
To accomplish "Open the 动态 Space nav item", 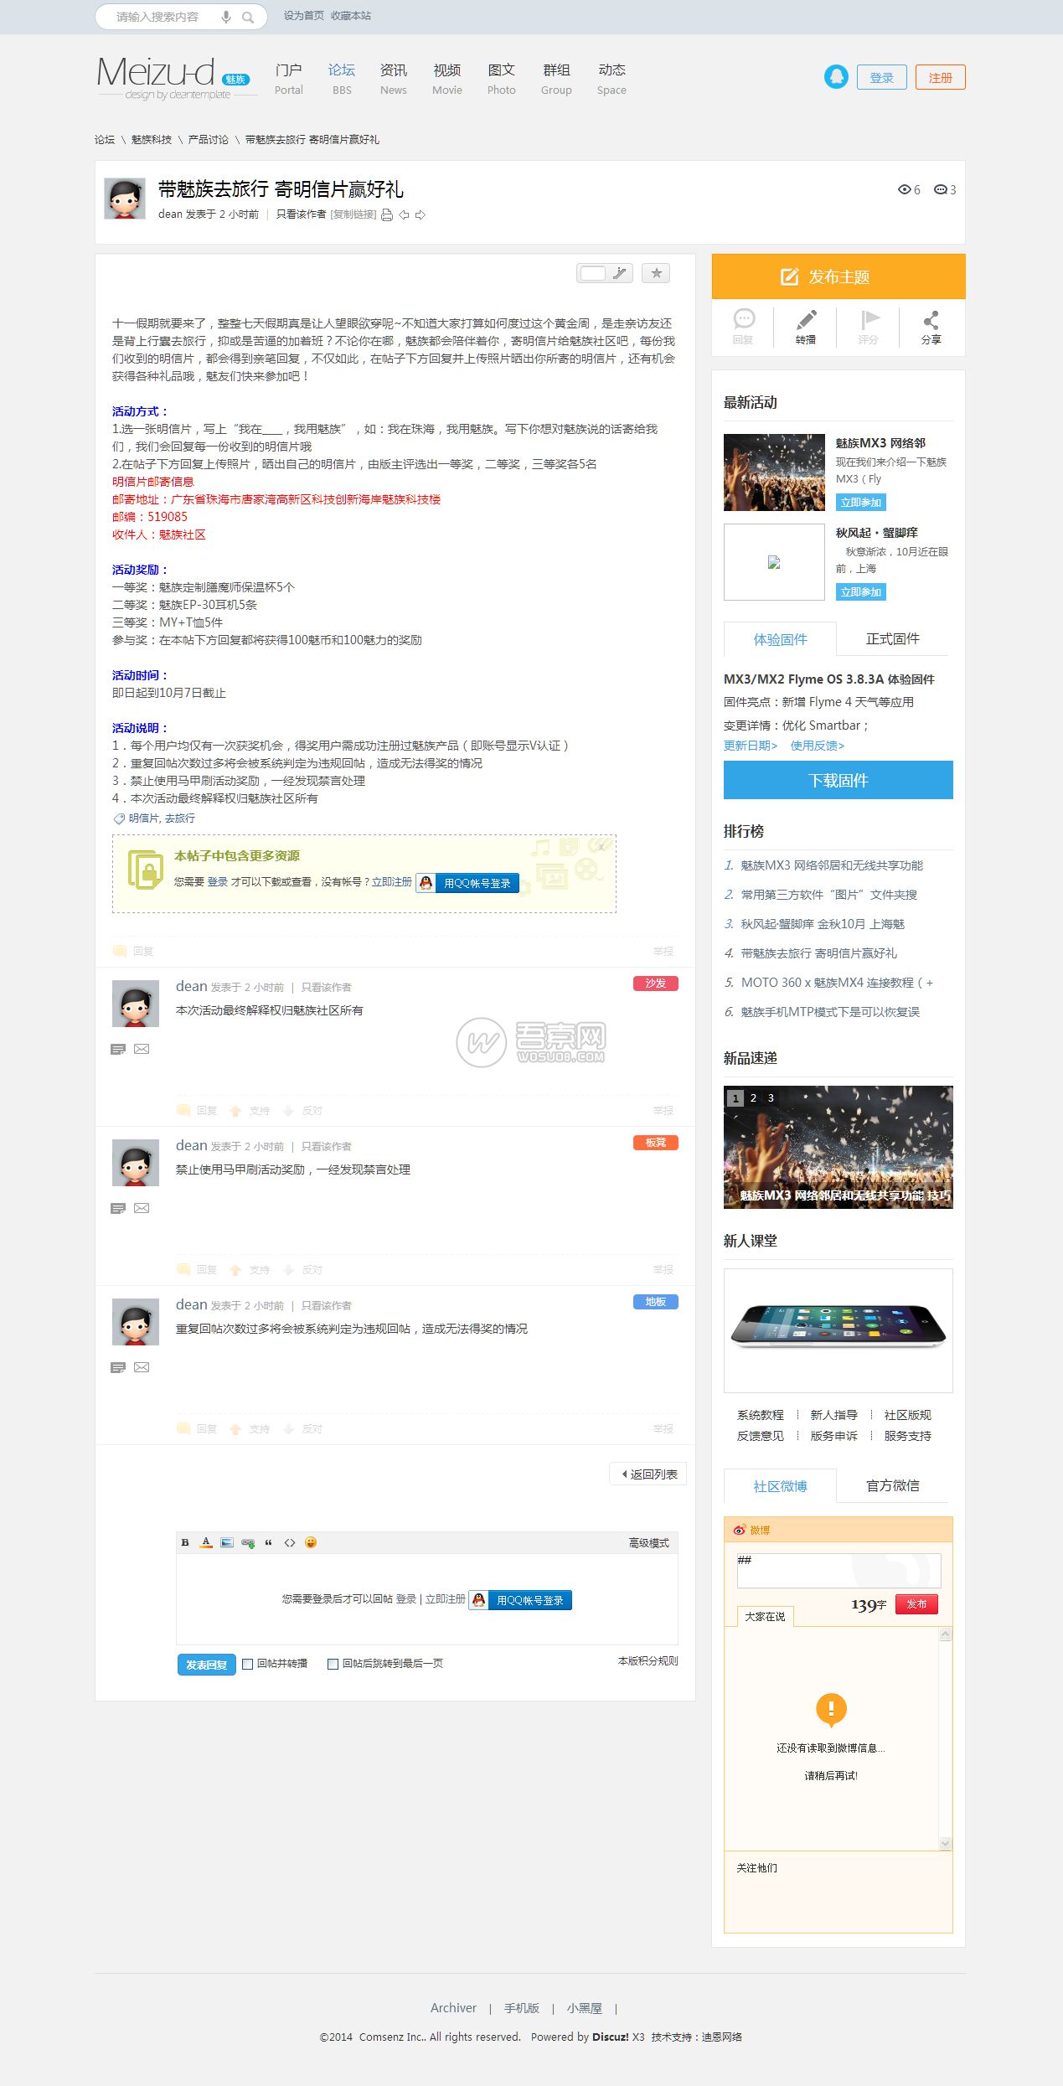I will (x=611, y=79).
